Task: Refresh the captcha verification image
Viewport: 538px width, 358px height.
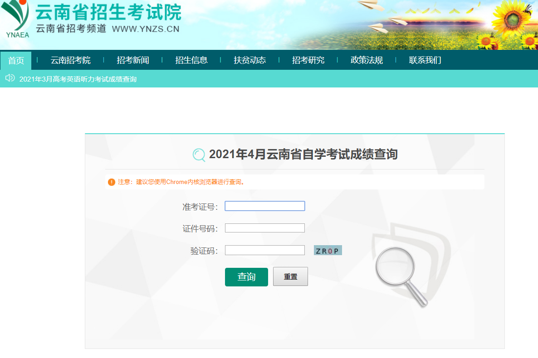Action: [328, 251]
